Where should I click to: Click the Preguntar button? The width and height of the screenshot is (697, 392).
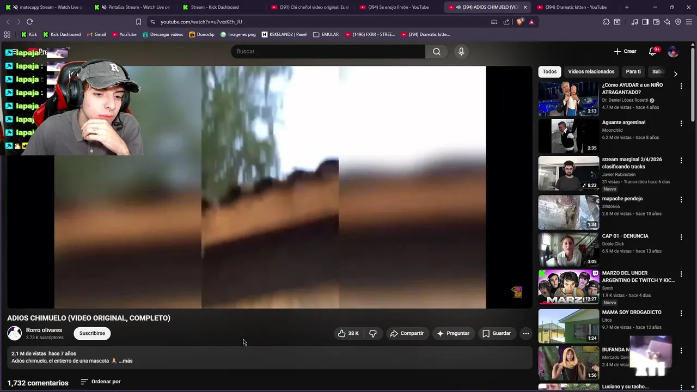coord(453,333)
